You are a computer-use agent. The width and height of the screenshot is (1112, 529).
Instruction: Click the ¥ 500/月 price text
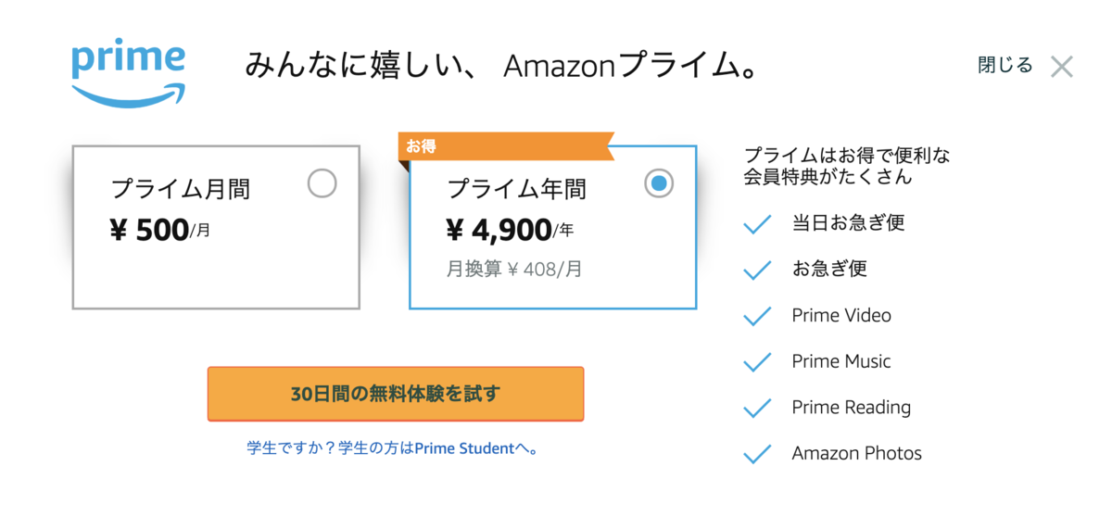coord(159,230)
